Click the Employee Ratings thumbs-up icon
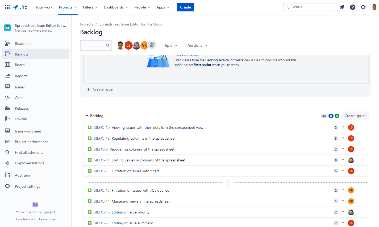The image size is (379, 227). 7,163
